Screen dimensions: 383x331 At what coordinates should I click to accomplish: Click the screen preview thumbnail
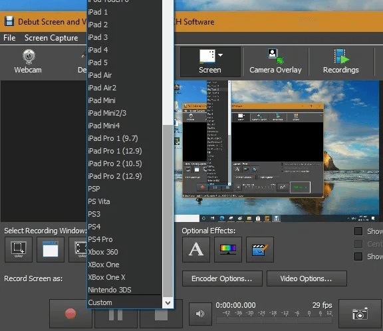coord(277,151)
